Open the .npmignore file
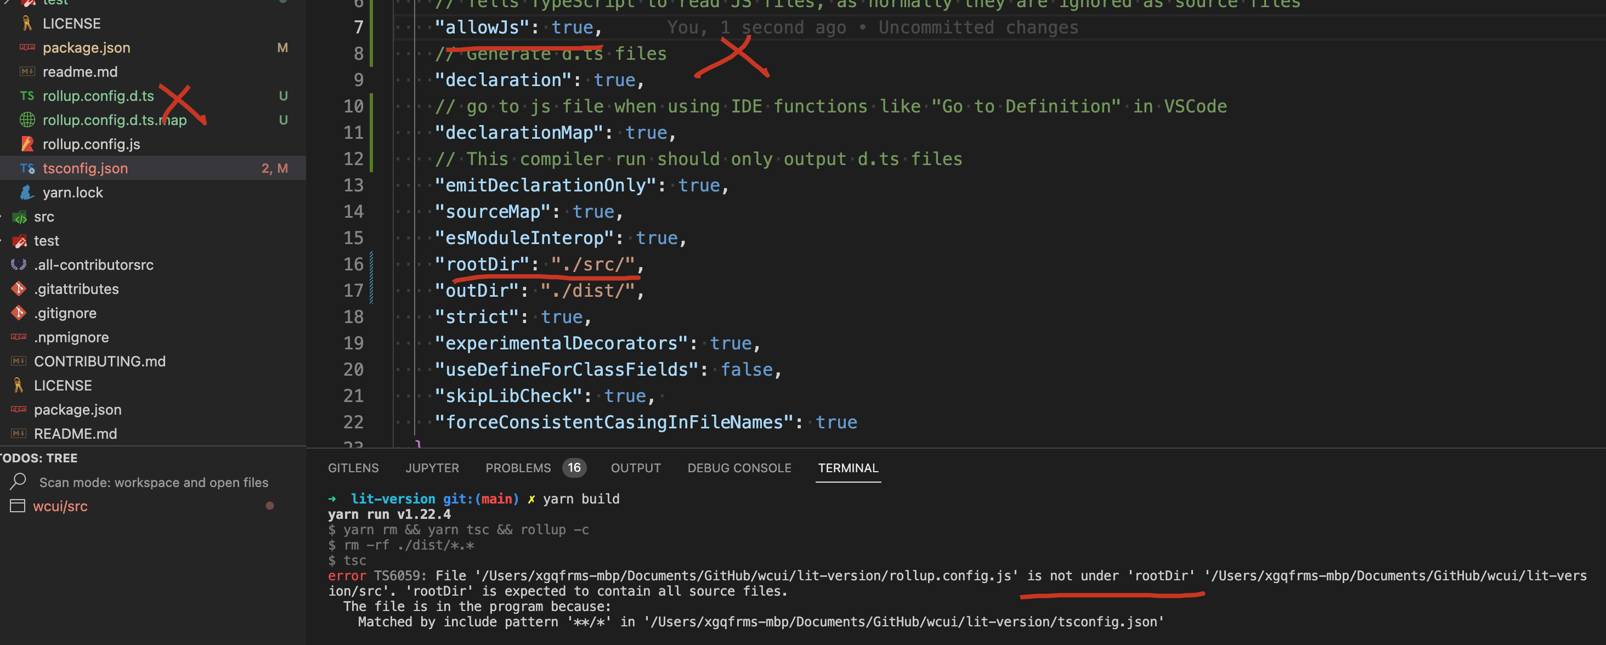Screen dimensions: 1606x645 click(71, 337)
